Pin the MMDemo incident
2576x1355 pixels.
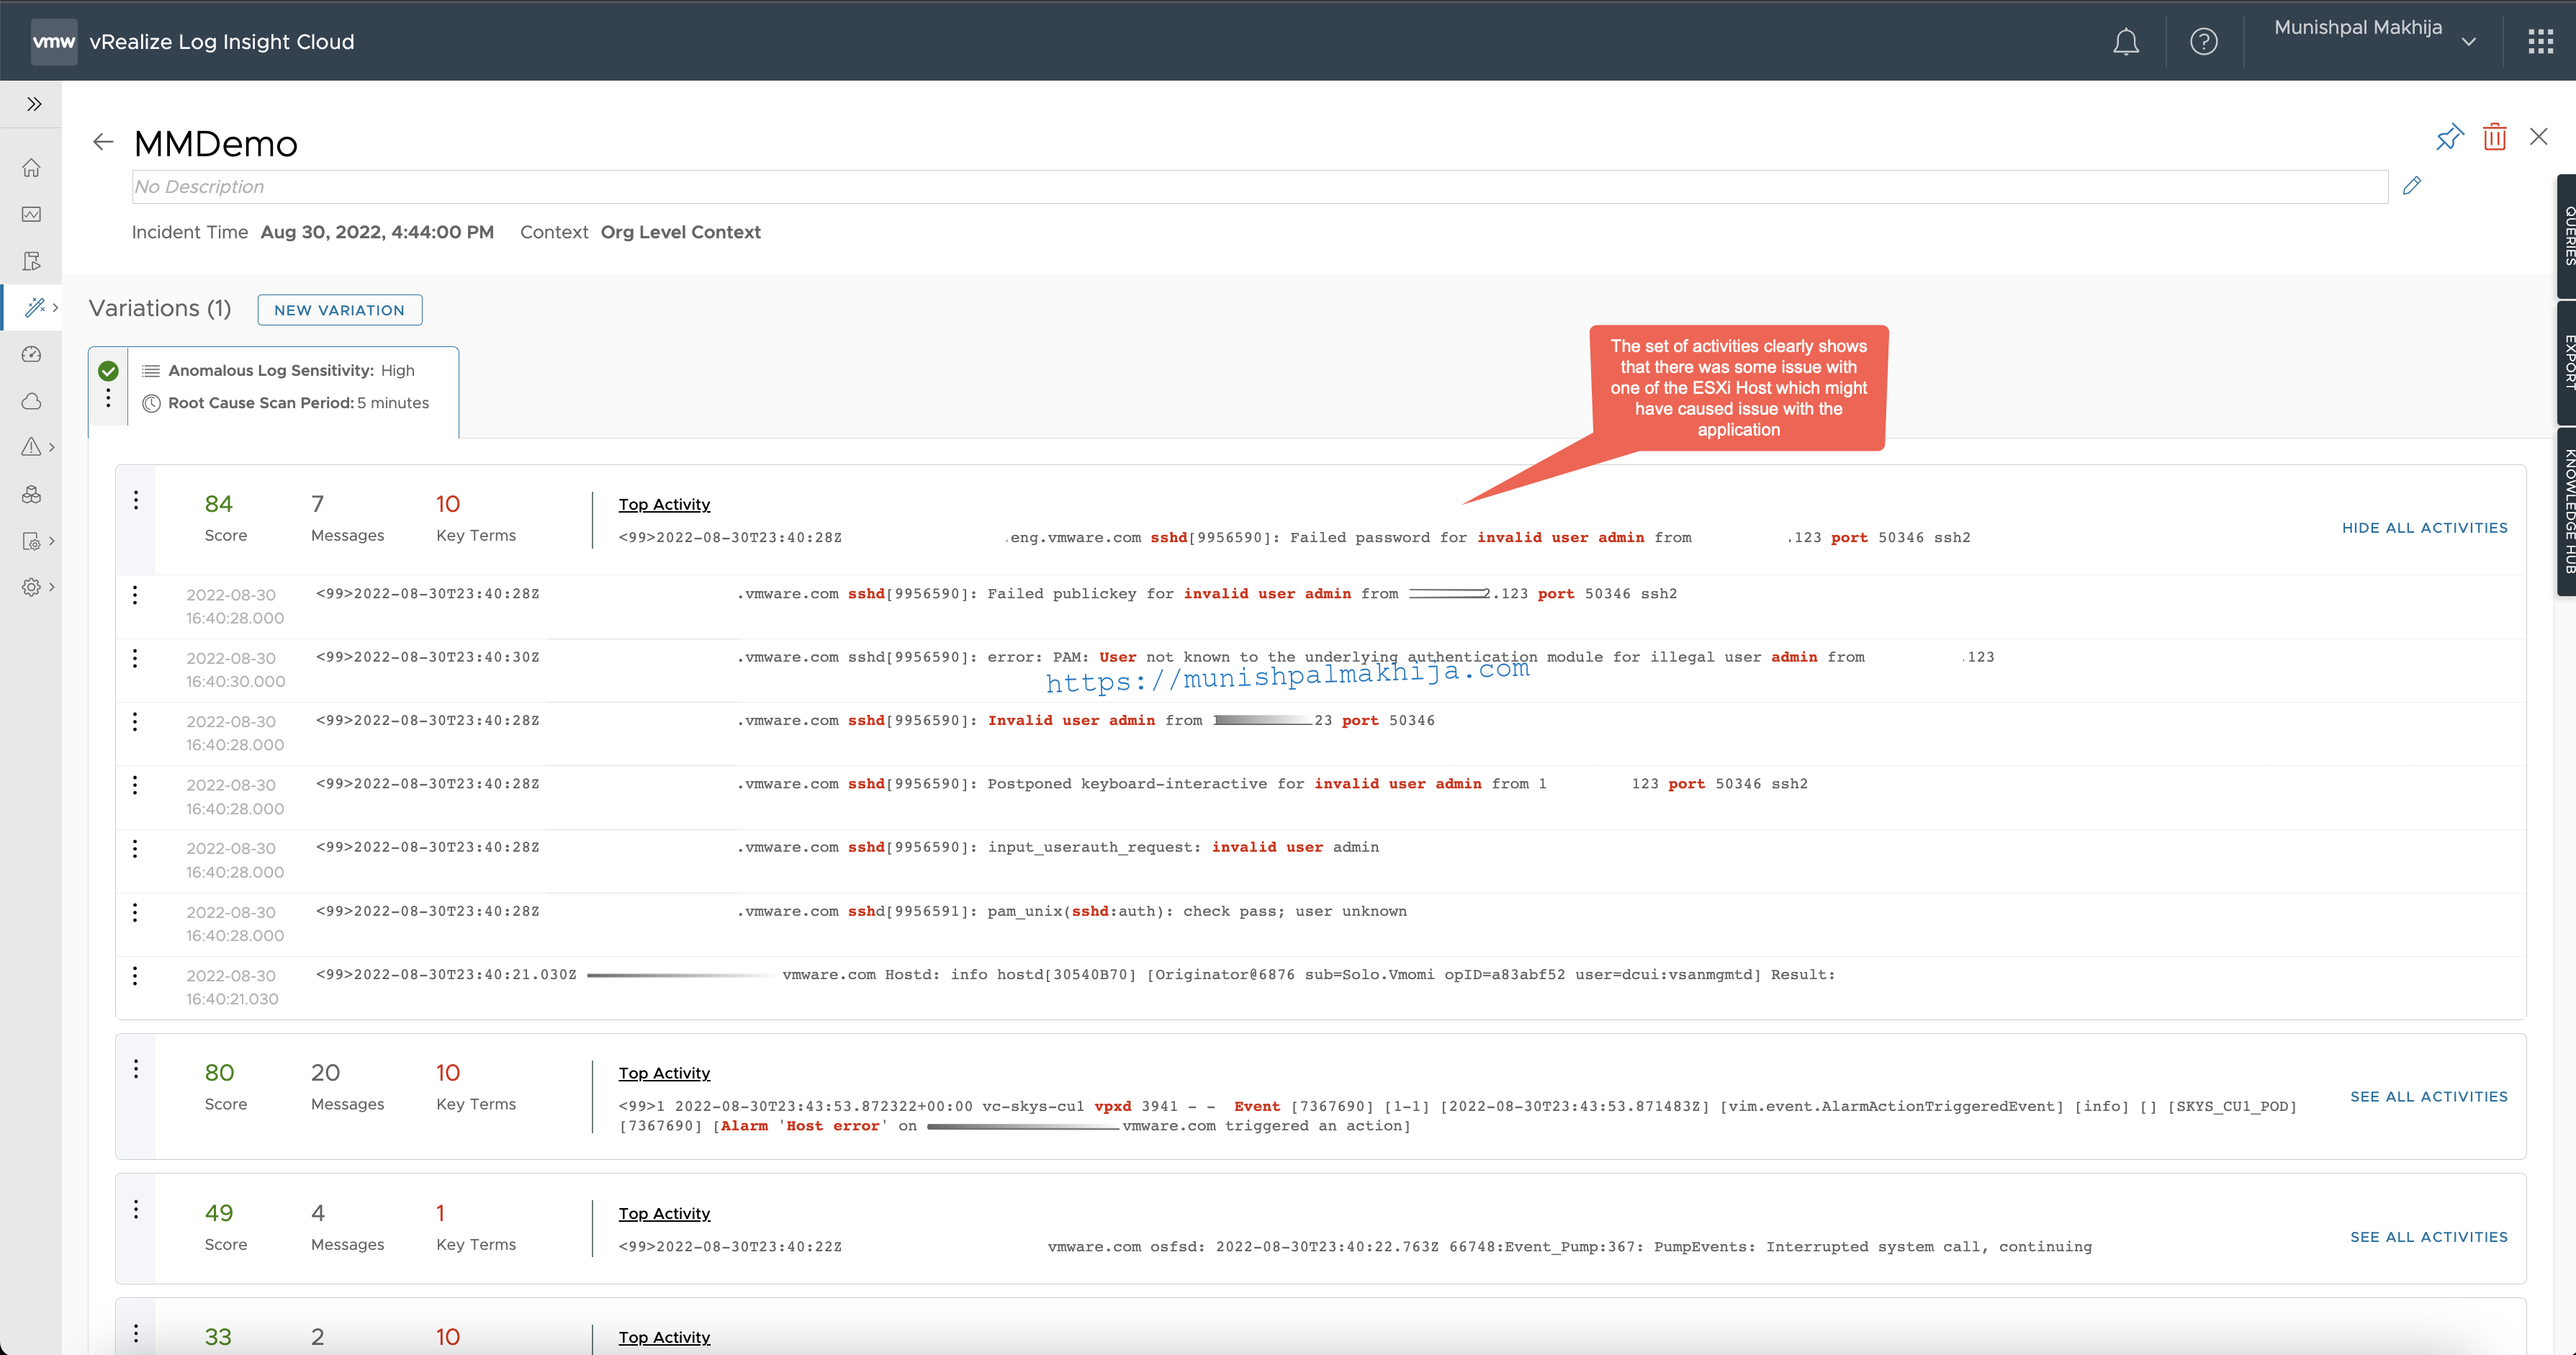2449,137
